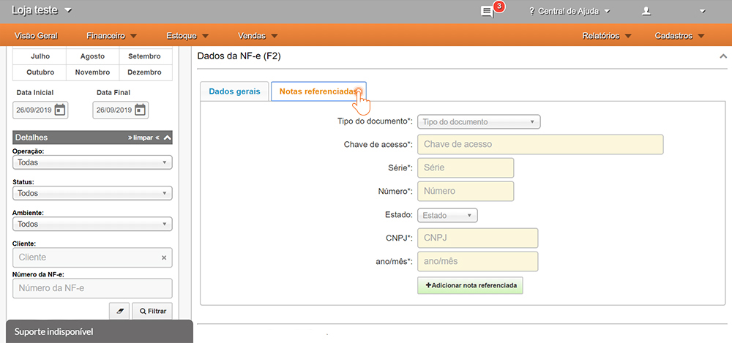Open the Cadastros menu
This screenshot has height=343, width=732.
(680, 35)
